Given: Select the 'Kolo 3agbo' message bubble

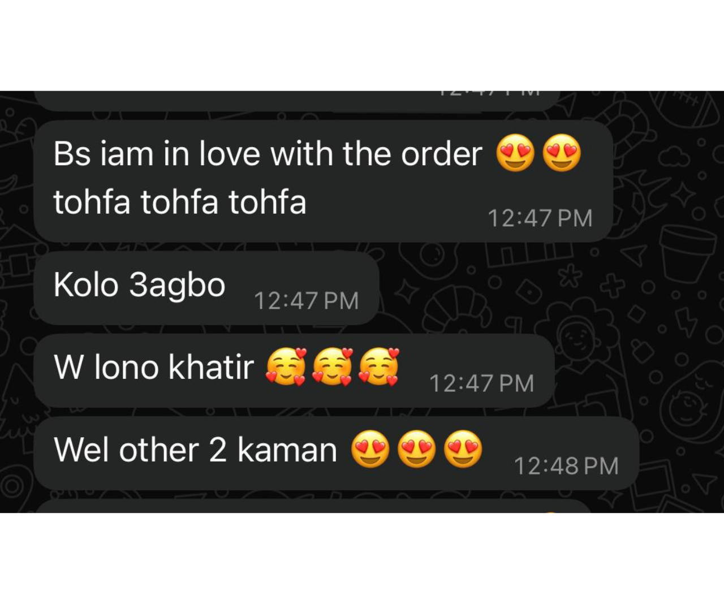Looking at the screenshot, I should [x=206, y=288].
